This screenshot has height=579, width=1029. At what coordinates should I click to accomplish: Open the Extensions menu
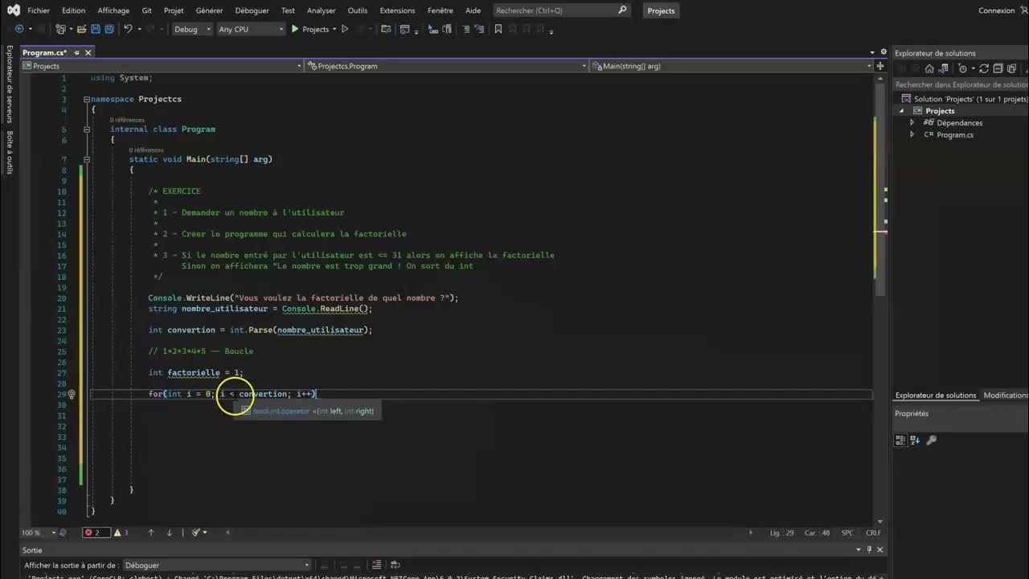(x=397, y=10)
